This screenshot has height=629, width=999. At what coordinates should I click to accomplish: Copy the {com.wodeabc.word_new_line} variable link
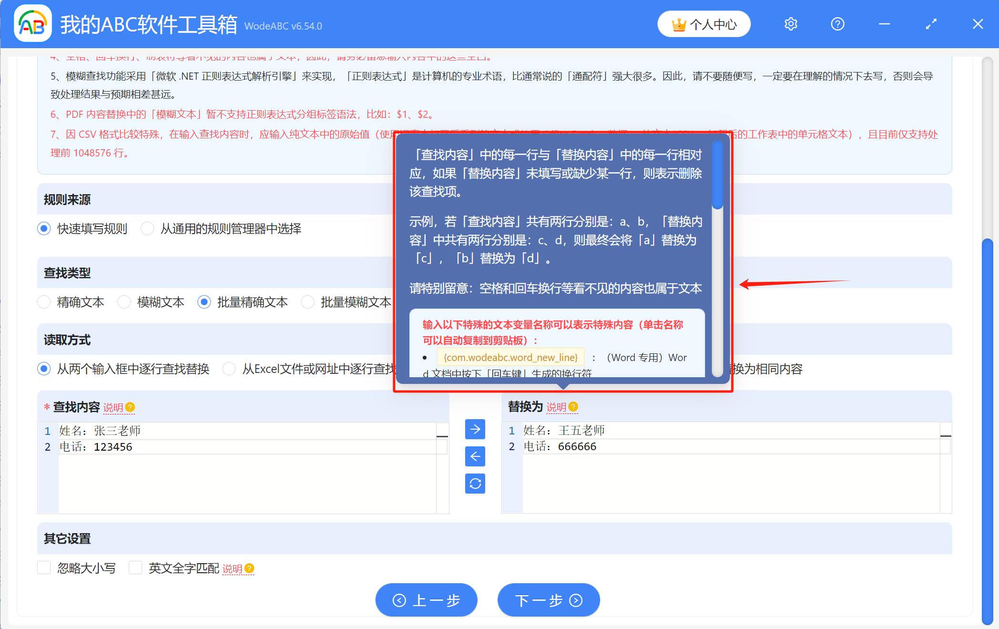tap(510, 357)
